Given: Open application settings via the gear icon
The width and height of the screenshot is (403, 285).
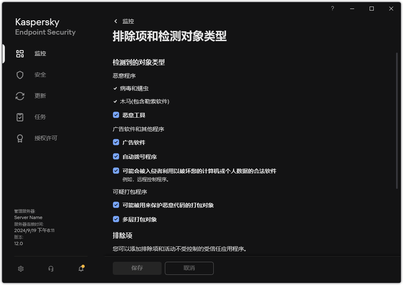Looking at the screenshot, I should pos(20,269).
